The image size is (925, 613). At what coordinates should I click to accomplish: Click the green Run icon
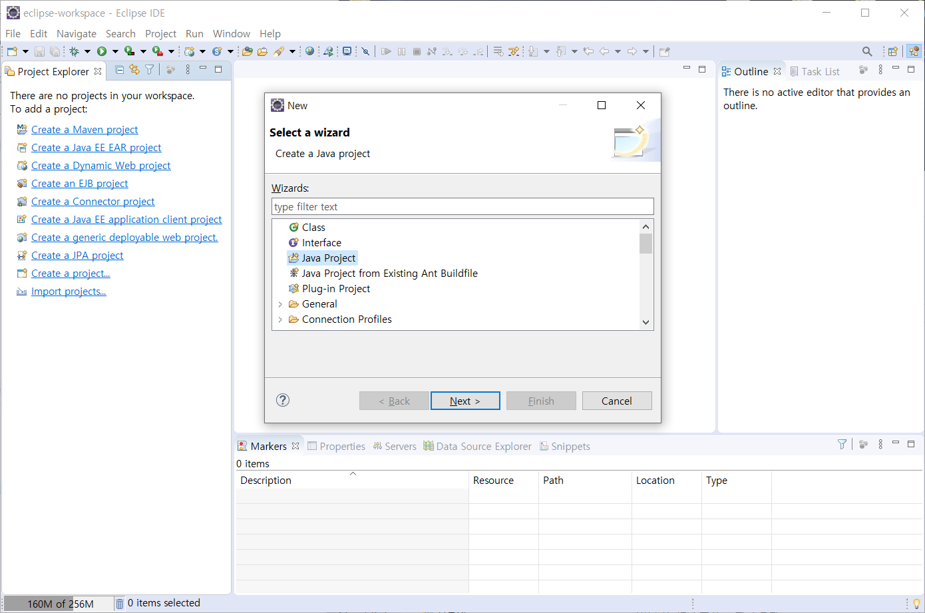pos(101,51)
